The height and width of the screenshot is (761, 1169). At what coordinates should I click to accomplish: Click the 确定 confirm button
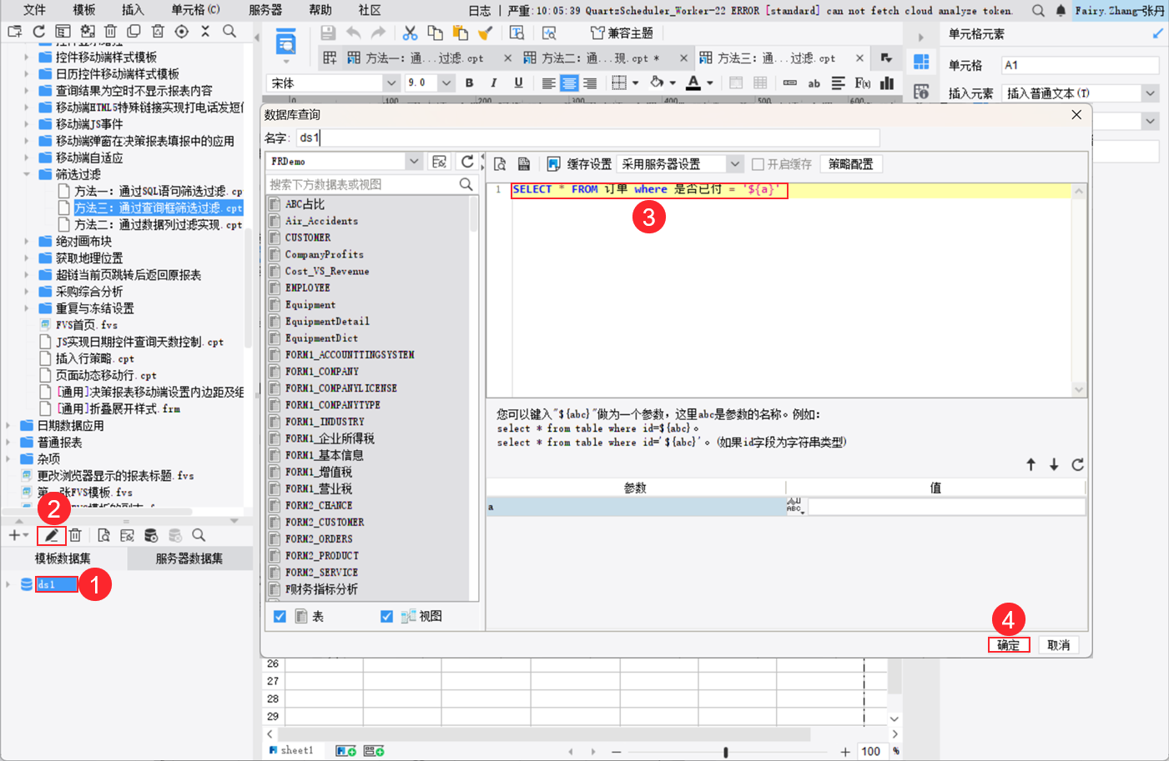tap(1009, 645)
